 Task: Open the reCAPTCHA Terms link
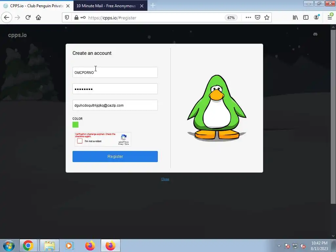tap(127, 144)
